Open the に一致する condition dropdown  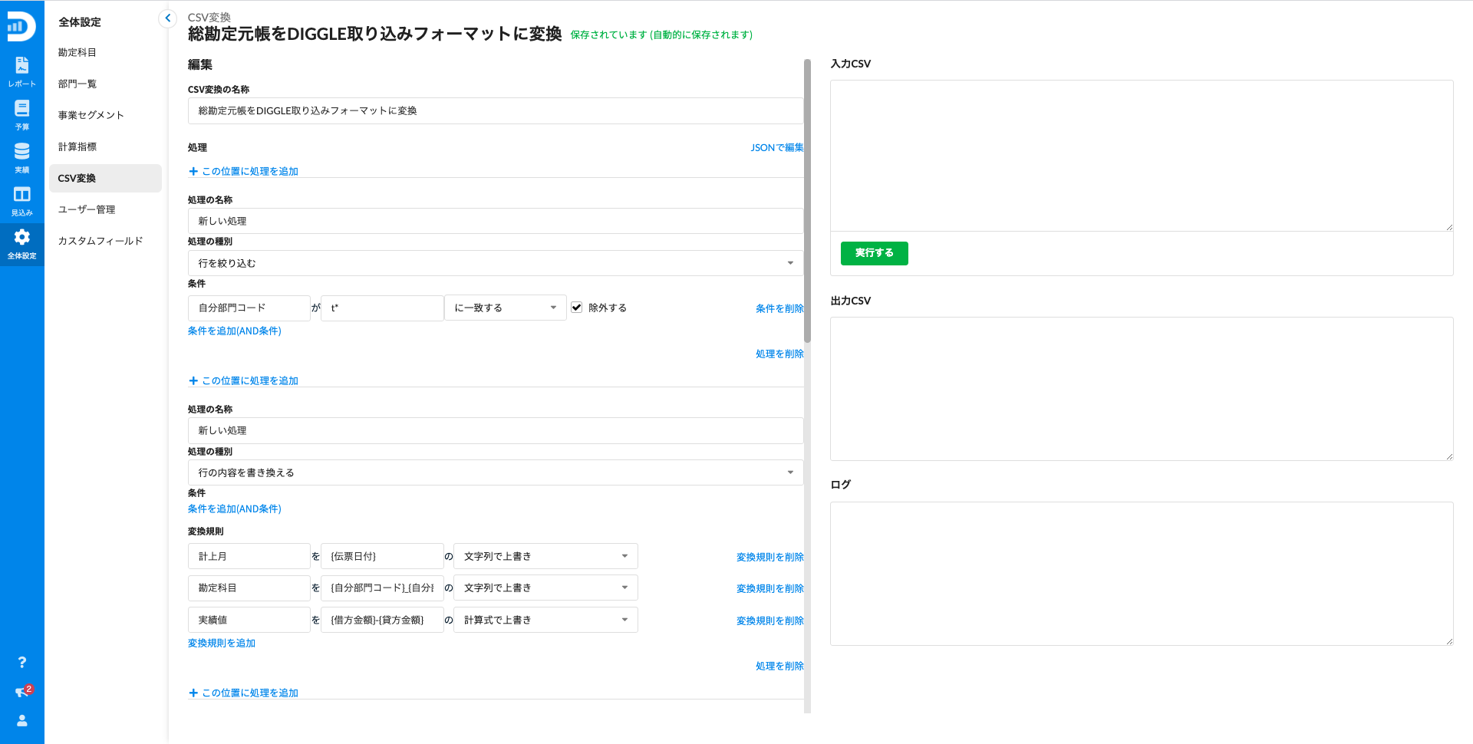coord(505,308)
